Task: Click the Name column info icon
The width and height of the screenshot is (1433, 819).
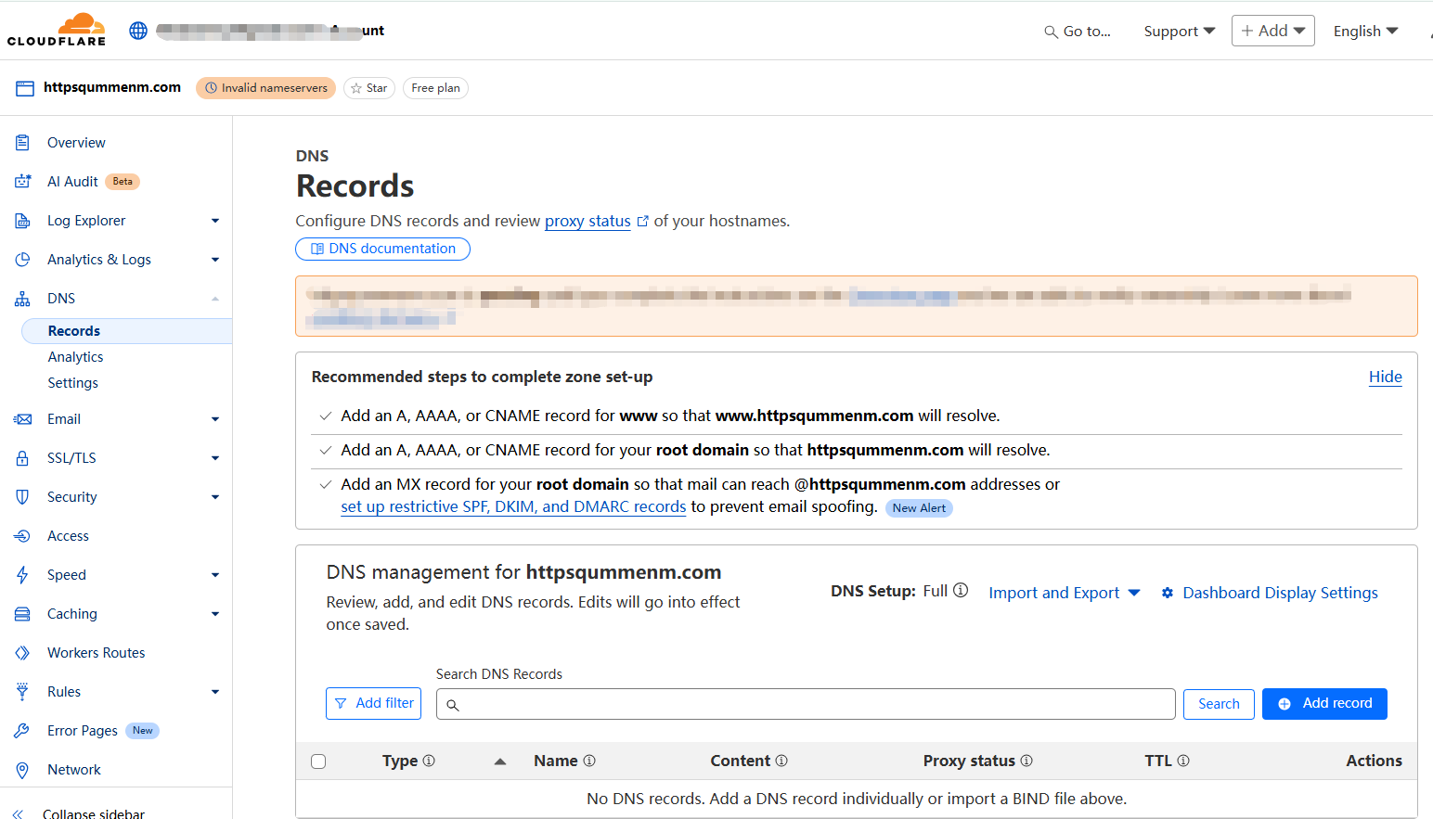Action: (589, 761)
